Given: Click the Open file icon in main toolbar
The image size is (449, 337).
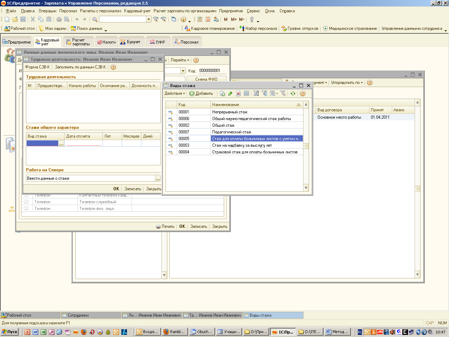Looking at the screenshot, I should 15,19.
